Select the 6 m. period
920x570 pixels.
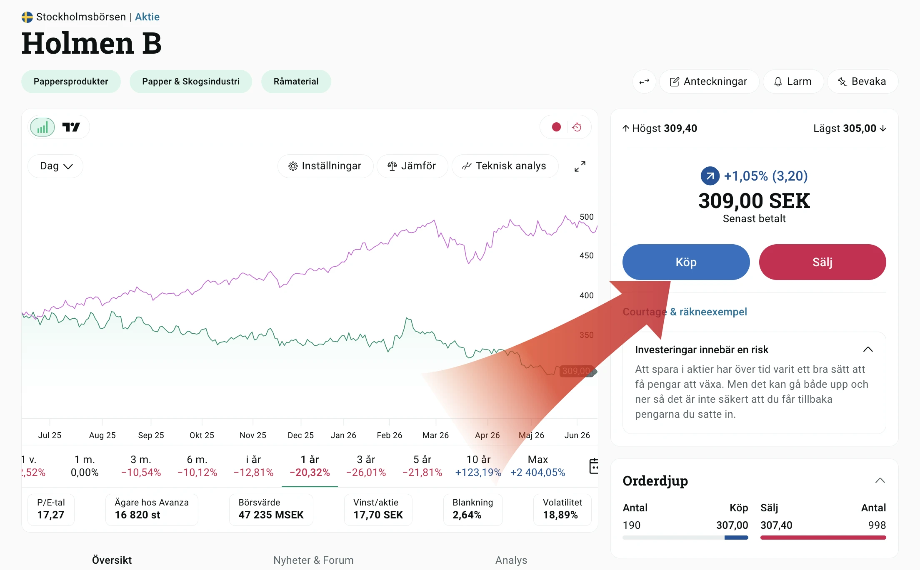point(197,466)
